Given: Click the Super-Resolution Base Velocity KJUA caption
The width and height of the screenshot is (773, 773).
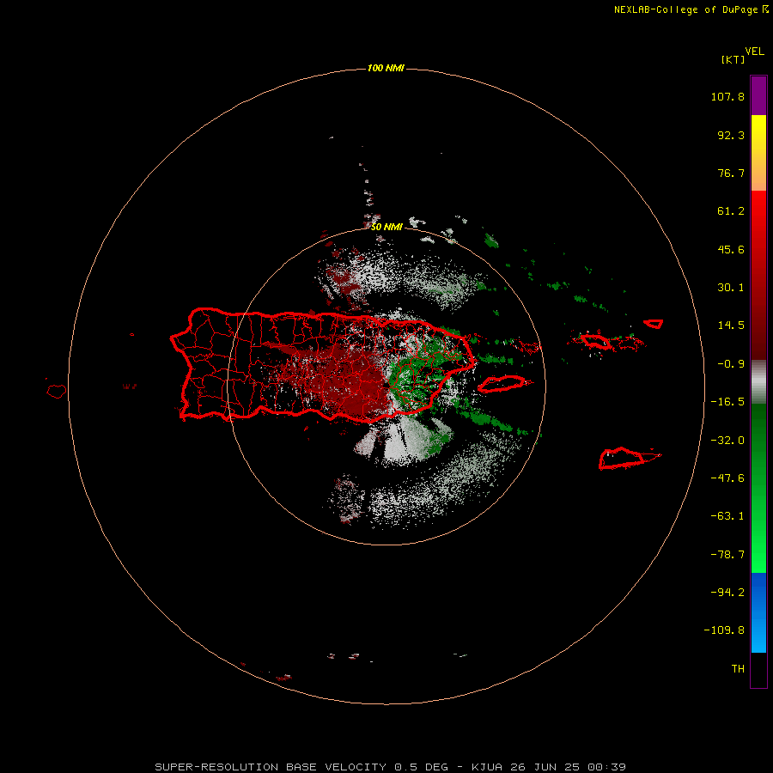Looking at the screenshot, I should [x=391, y=767].
